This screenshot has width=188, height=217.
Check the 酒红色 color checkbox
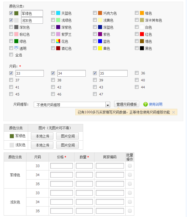tap(53, 48)
